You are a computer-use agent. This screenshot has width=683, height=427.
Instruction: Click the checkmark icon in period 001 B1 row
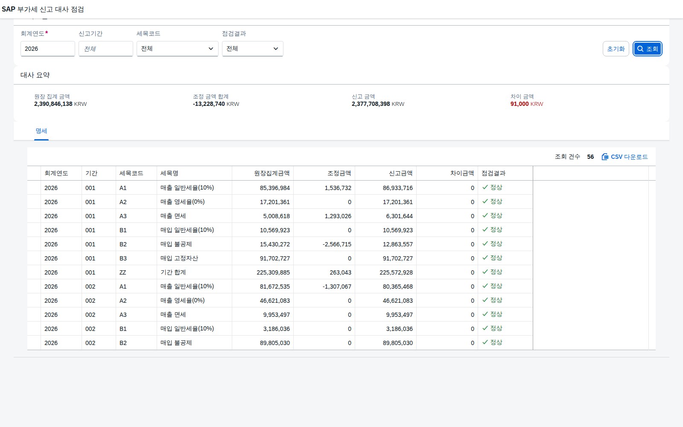tap(485, 229)
